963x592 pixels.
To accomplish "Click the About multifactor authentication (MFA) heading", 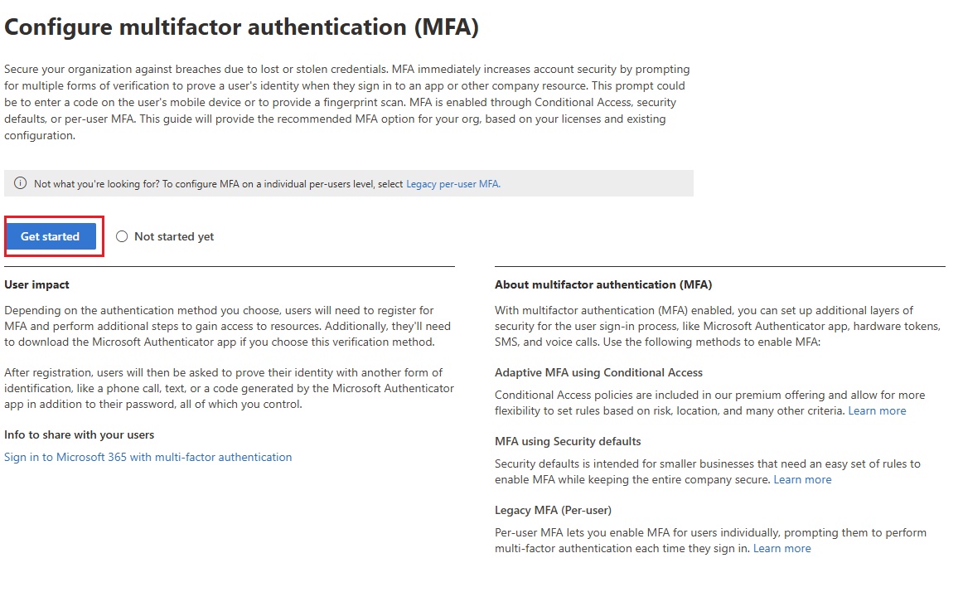I will pos(603,284).
